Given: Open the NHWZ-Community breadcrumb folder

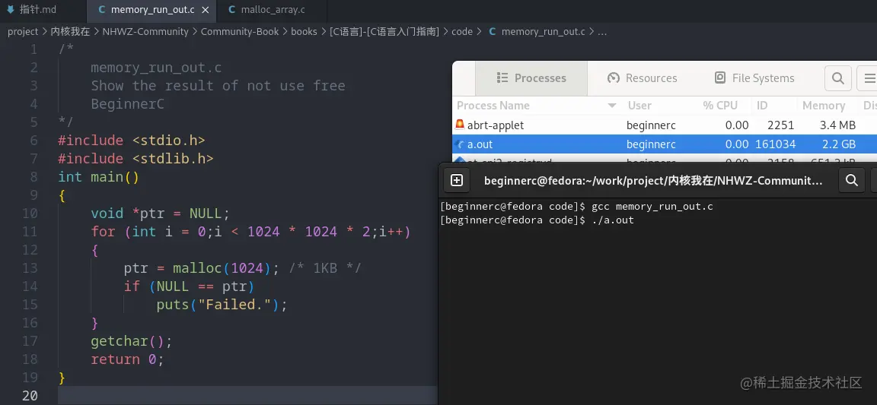Looking at the screenshot, I should click(x=145, y=32).
